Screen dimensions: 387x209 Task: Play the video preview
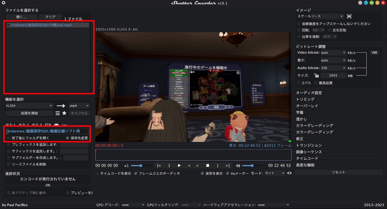[179, 166]
